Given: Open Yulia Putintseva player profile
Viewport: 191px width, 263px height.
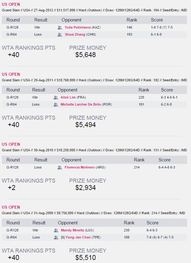Looking at the screenshot, I should pos(78,27).
